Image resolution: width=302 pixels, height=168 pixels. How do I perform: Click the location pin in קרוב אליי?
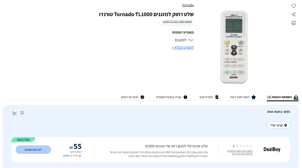[286, 125]
